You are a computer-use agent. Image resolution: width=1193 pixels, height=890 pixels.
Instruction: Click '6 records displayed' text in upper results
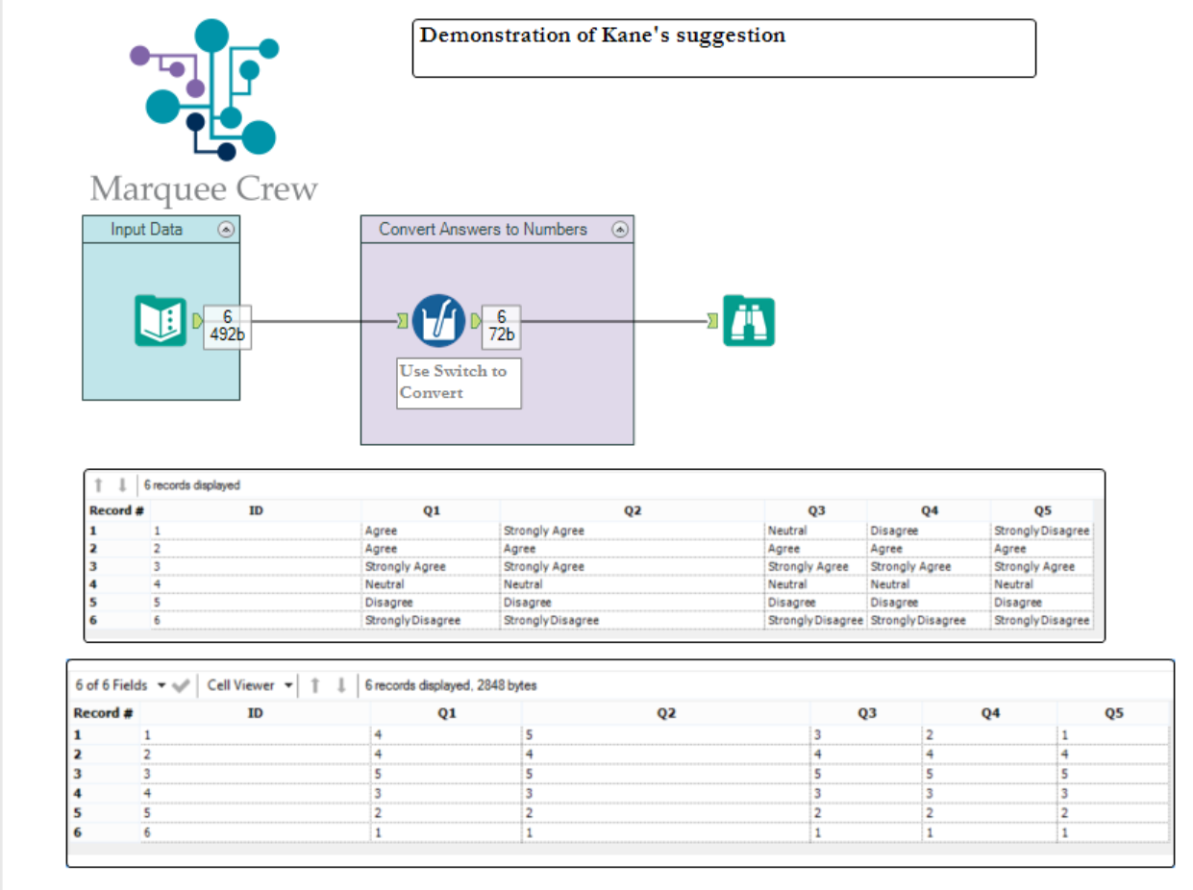click(x=192, y=485)
